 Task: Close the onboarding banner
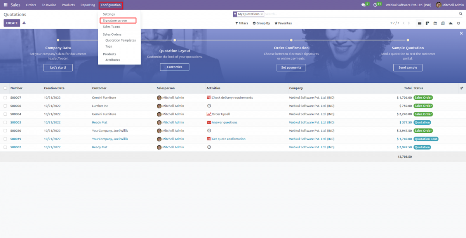(461, 33)
